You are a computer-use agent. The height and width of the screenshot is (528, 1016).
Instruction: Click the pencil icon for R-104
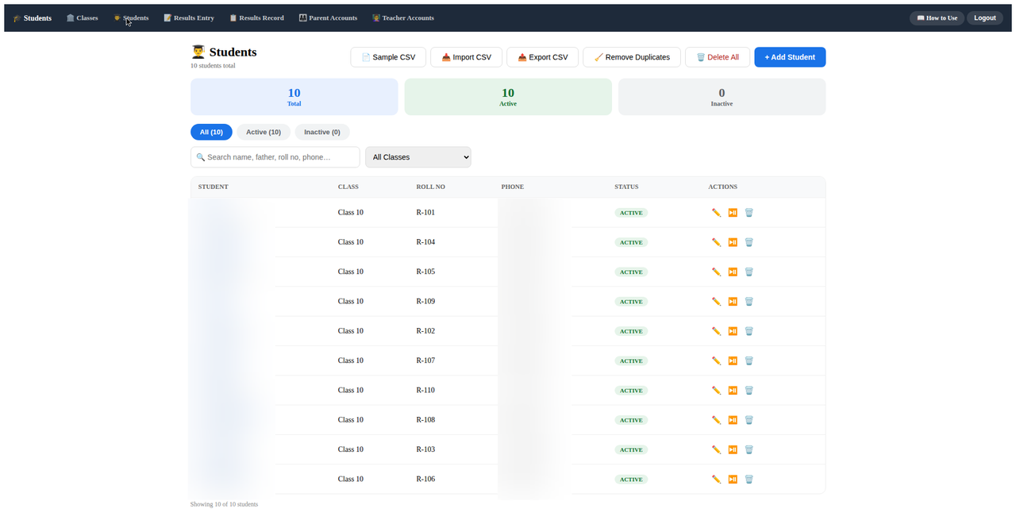point(716,242)
